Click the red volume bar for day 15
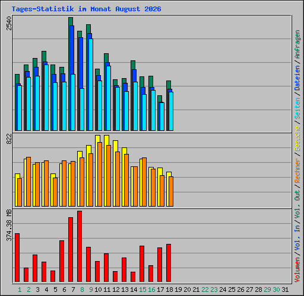This screenshot has width=304, height=296. pyautogui.click(x=142, y=263)
